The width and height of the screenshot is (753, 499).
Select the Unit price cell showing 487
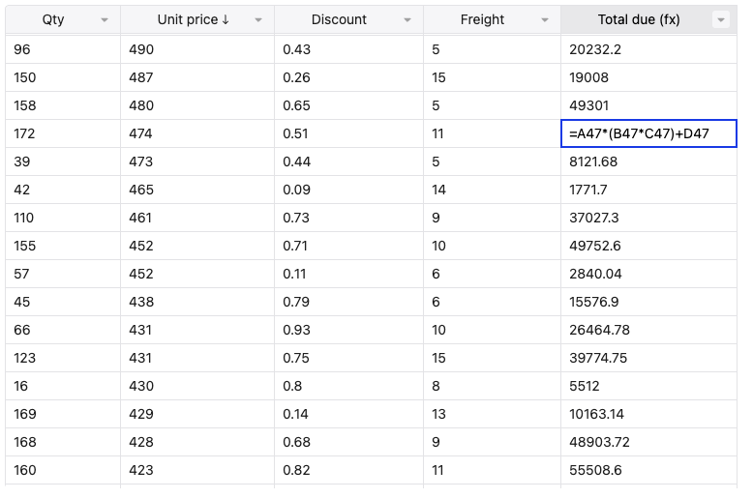[197, 77]
